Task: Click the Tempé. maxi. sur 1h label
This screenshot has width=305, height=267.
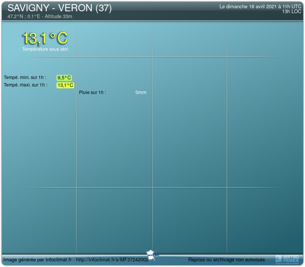Action: pos(25,85)
